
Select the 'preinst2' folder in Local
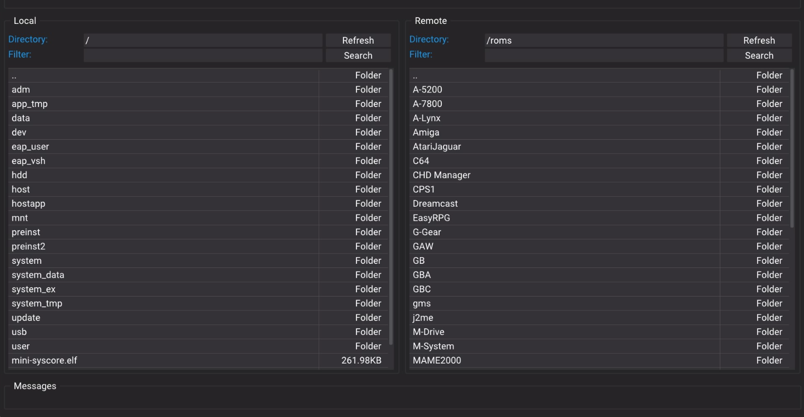(199, 247)
